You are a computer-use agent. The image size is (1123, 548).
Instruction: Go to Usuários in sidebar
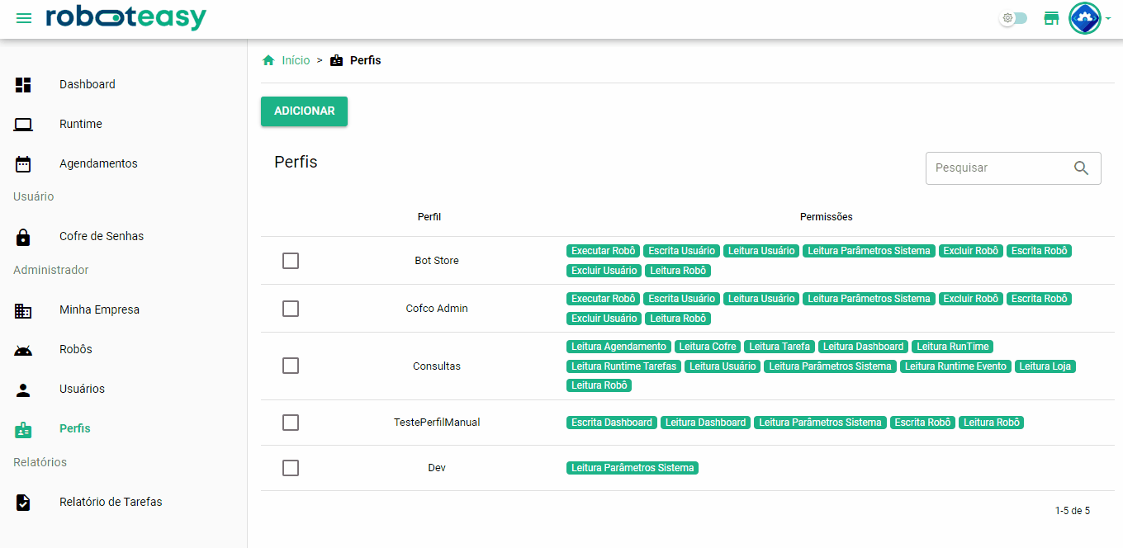point(82,390)
